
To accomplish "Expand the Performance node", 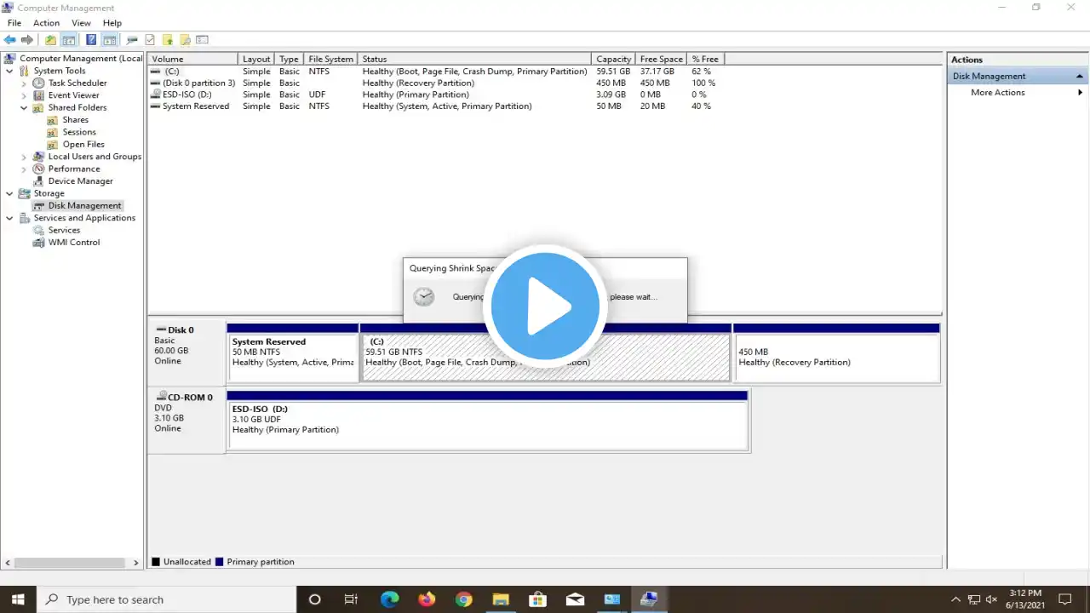I will point(24,169).
